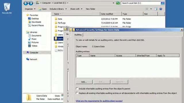
Task: Click the search magnifier icon in Explorer
Action: click(162, 3)
